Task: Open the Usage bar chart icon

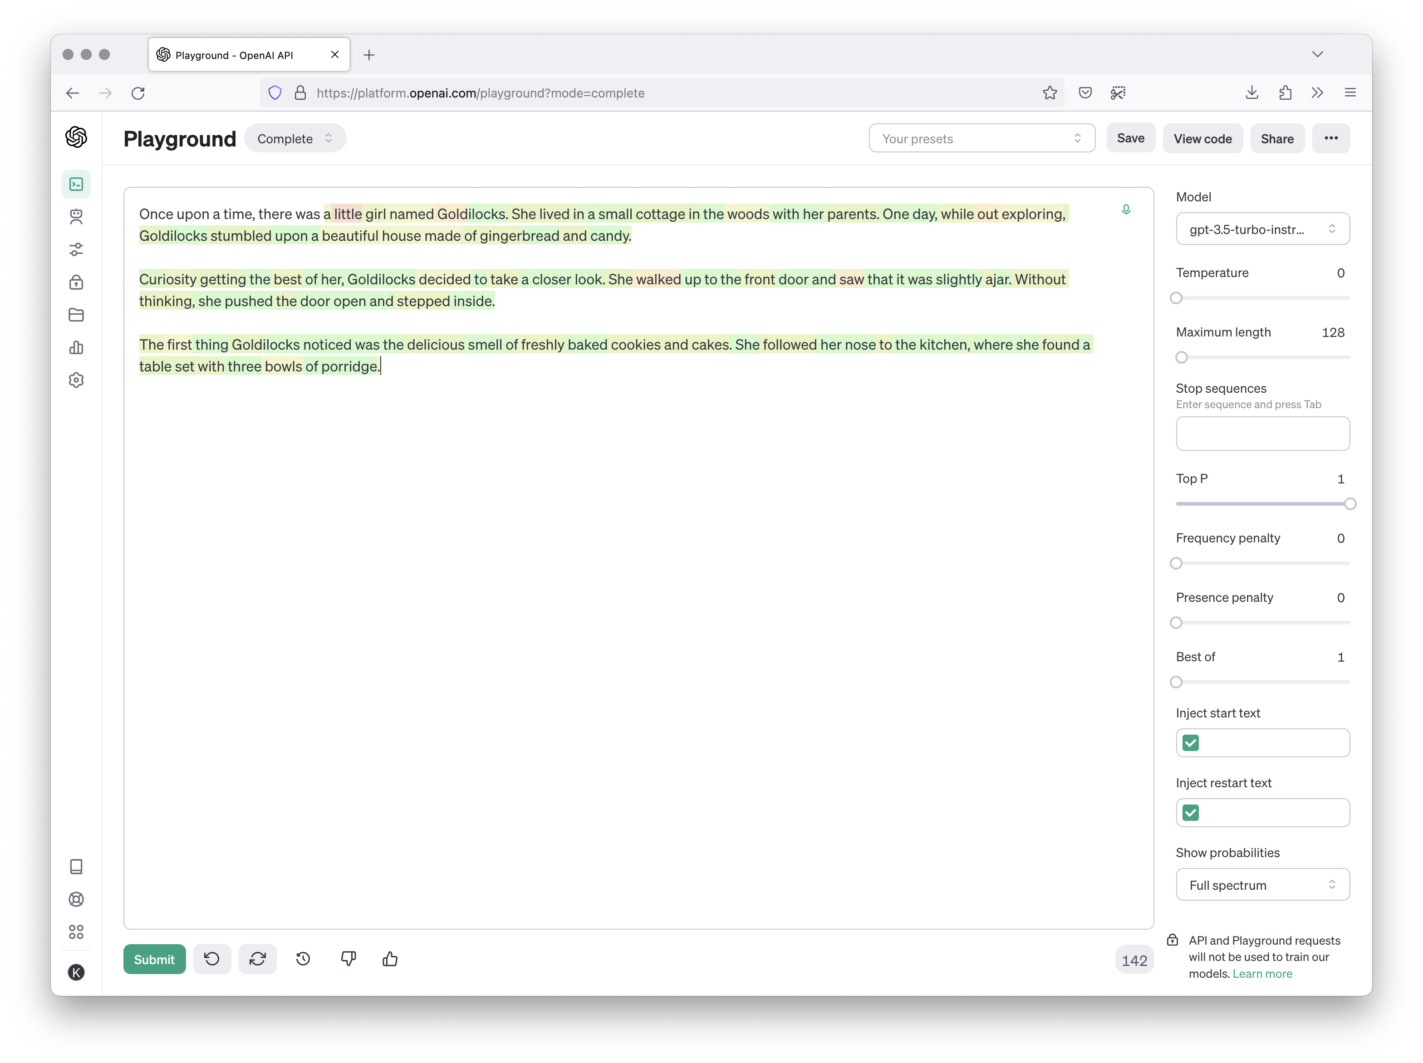Action: point(77,348)
